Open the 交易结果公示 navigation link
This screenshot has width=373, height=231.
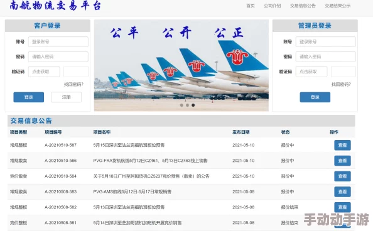[338, 6]
